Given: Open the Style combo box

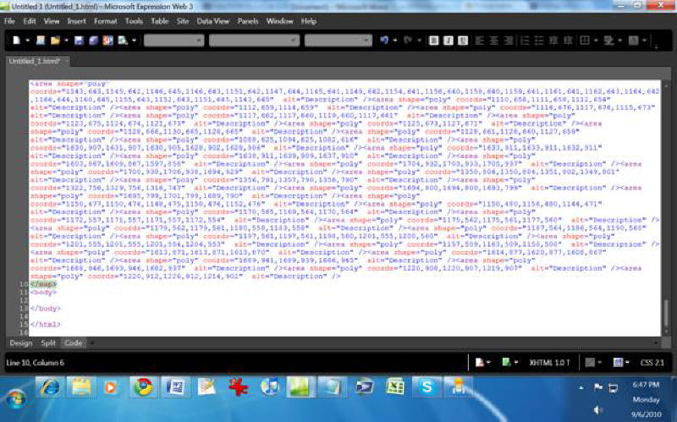Looking at the screenshot, I should coord(173,40).
